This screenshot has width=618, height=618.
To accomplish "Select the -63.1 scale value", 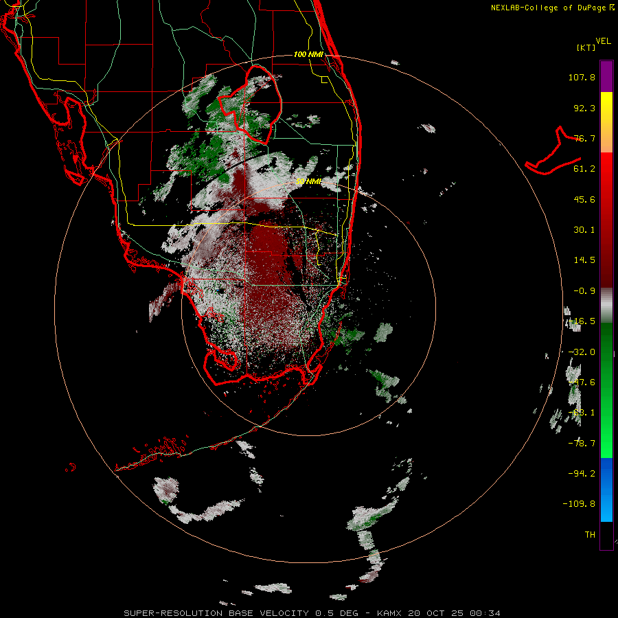I will coord(582,413).
